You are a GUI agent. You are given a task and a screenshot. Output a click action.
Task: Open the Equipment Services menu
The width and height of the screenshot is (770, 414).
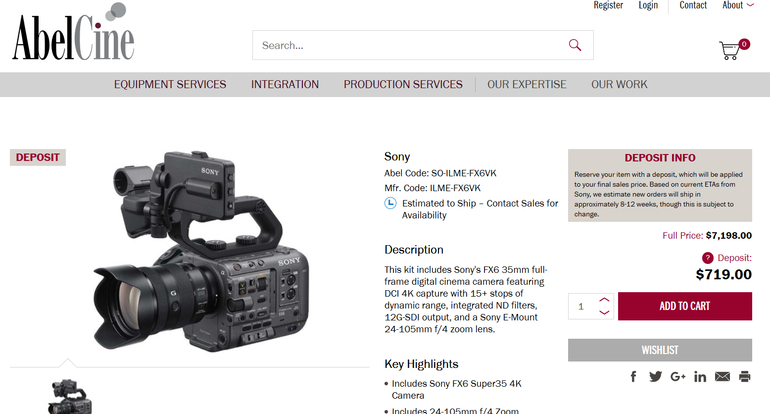pos(170,85)
